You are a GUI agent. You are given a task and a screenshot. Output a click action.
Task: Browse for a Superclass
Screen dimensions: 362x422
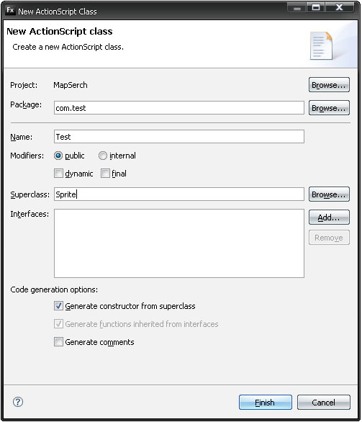[x=329, y=194]
